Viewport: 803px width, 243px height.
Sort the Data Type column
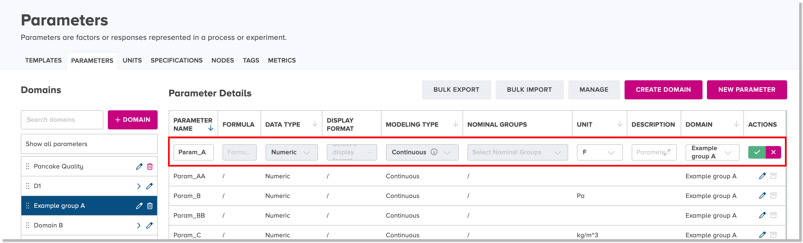pos(315,124)
